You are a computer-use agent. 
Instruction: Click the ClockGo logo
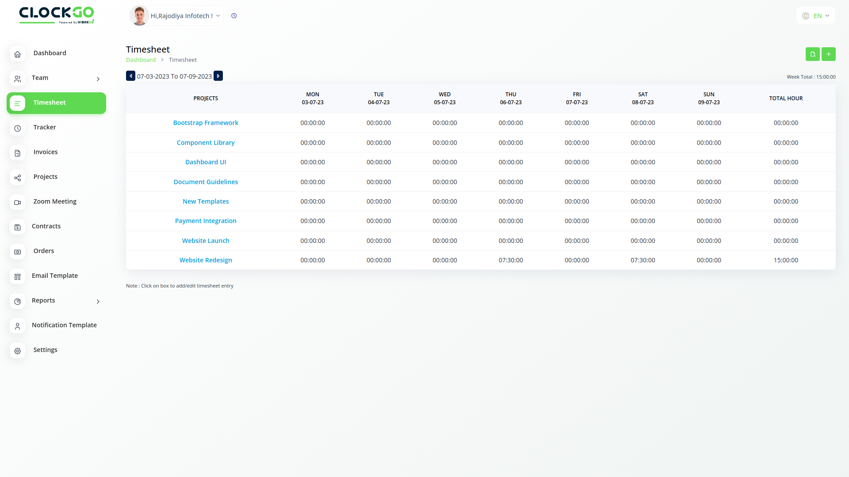[x=56, y=15]
